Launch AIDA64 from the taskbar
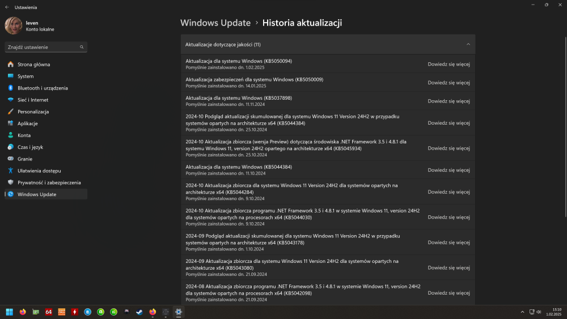This screenshot has width=567, height=319. (48, 312)
